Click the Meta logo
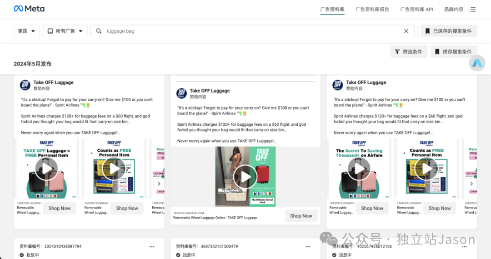This screenshot has width=491, height=259. click(x=29, y=9)
